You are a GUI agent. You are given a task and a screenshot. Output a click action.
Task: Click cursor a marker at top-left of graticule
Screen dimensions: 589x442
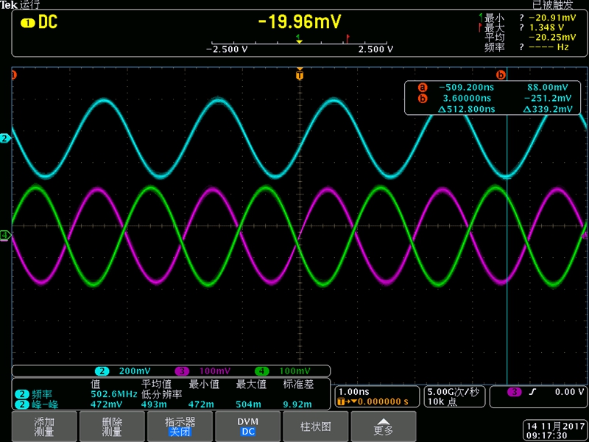click(13, 74)
